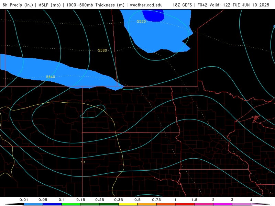Click the 5580 thickness contour label

[102, 50]
